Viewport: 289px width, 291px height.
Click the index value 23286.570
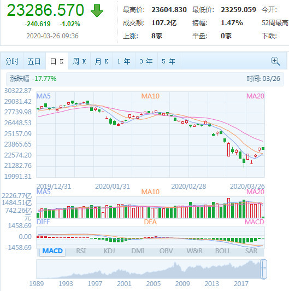coord(45,10)
